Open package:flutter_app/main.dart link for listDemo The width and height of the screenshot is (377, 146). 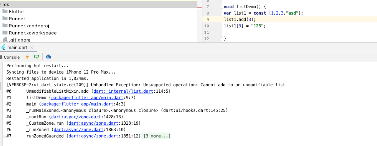pyautogui.click(x=87, y=98)
